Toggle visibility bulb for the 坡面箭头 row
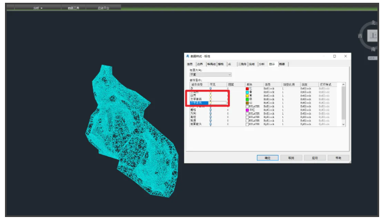This screenshot has height=222, width=383. (x=211, y=124)
